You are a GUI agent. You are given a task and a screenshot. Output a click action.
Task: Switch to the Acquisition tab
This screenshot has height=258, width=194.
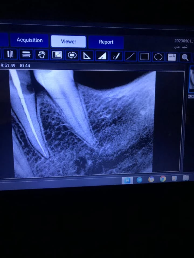(x=29, y=40)
